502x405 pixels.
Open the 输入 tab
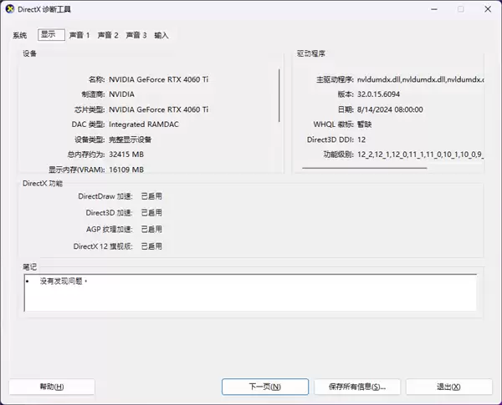(x=161, y=36)
